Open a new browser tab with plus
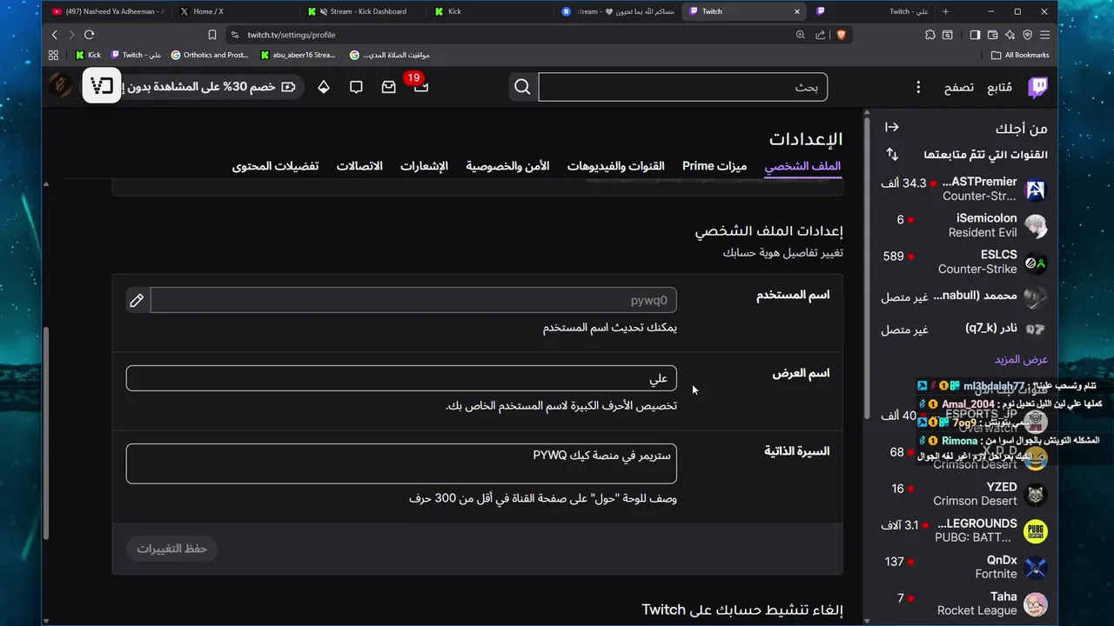The image size is (1114, 626). click(x=945, y=11)
